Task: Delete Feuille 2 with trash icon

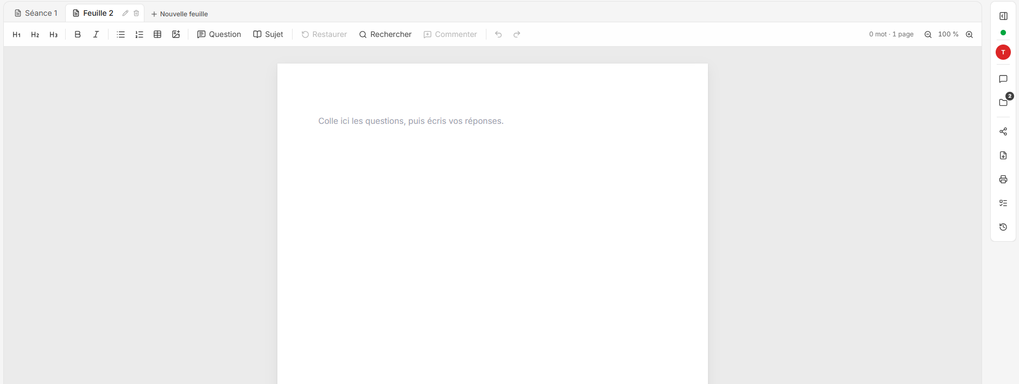Action: coord(136,13)
